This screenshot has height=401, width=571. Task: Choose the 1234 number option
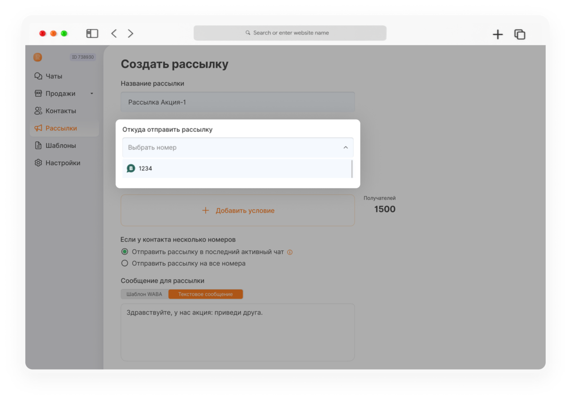236,168
